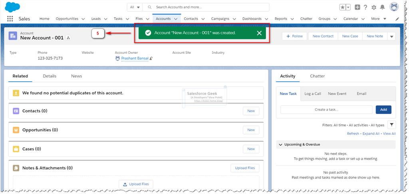The height and width of the screenshot is (194, 409).
Task: Click the phone number 123-325-7173
Action: (x=50, y=58)
